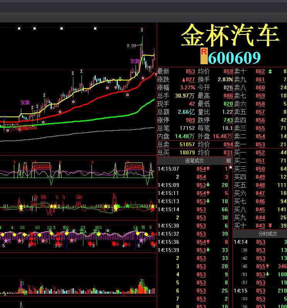
Task: Select the 卖五 ask row at 857
Action: click(x=260, y=112)
